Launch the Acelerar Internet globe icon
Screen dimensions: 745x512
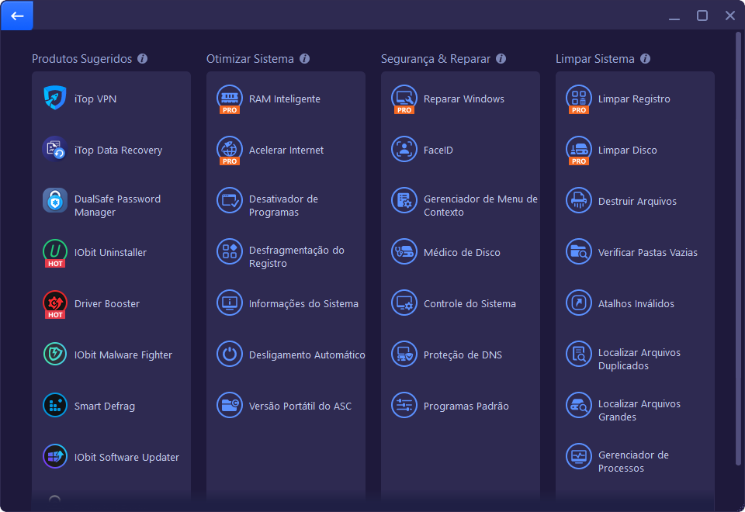pyautogui.click(x=230, y=150)
